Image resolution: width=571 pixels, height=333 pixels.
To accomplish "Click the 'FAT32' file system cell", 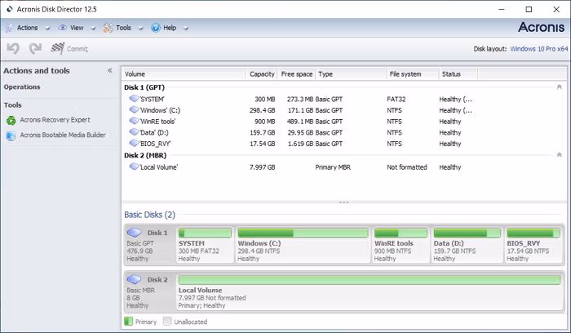I will coord(396,99).
